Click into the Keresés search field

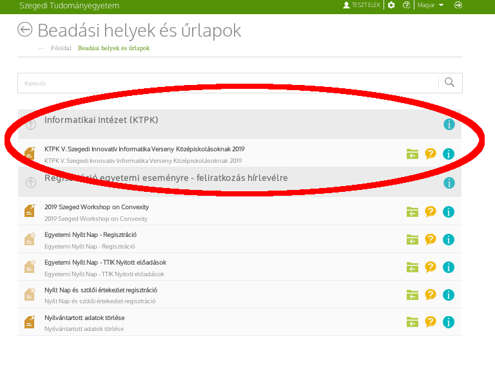click(226, 83)
